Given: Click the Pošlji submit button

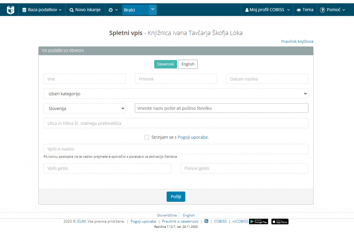Looking at the screenshot, I should click(176, 196).
